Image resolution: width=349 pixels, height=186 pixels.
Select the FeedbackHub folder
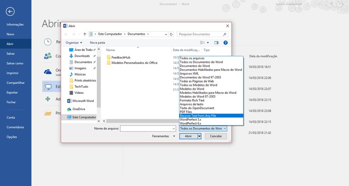point(121,57)
